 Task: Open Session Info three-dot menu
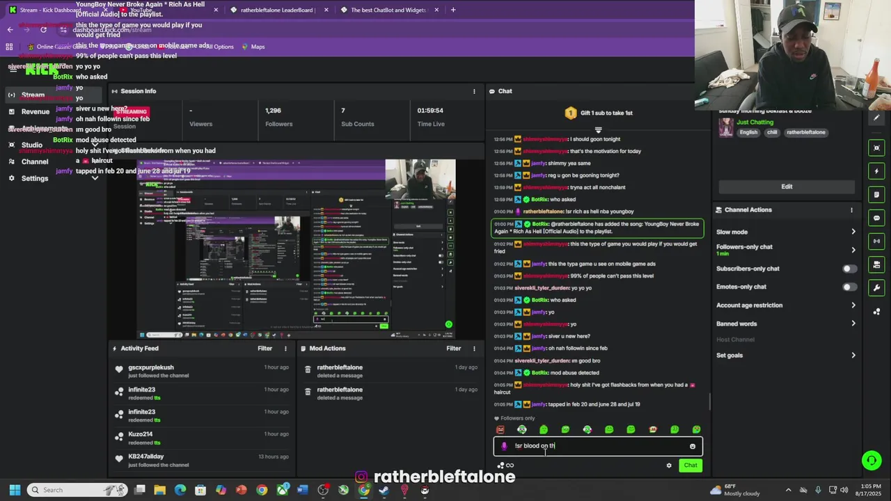click(474, 91)
